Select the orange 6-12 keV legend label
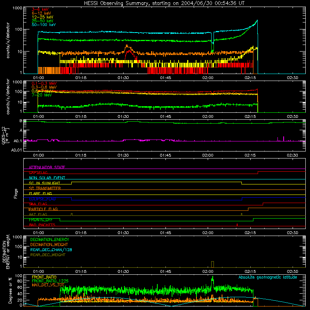Screen dimensions: 310x310 point(41,13)
